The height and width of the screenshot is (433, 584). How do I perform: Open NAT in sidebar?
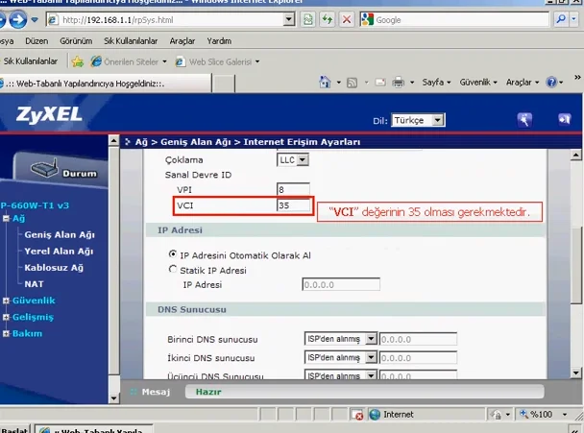[x=34, y=284]
